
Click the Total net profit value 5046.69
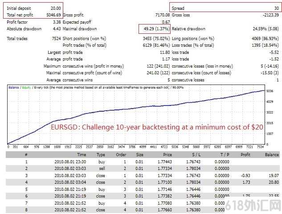[x=53, y=15]
